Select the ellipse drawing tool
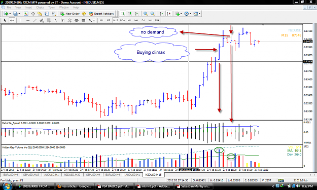The height and width of the screenshot is (190, 317). click(77, 20)
